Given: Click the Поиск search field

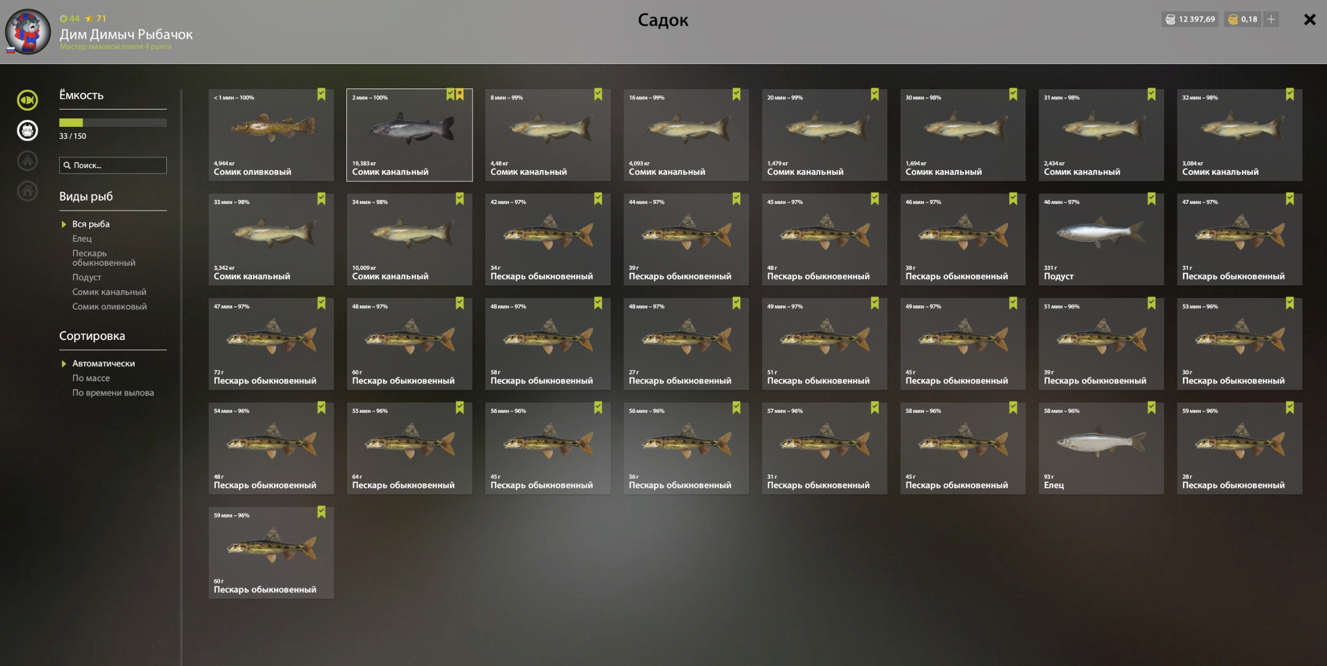Looking at the screenshot, I should (113, 165).
